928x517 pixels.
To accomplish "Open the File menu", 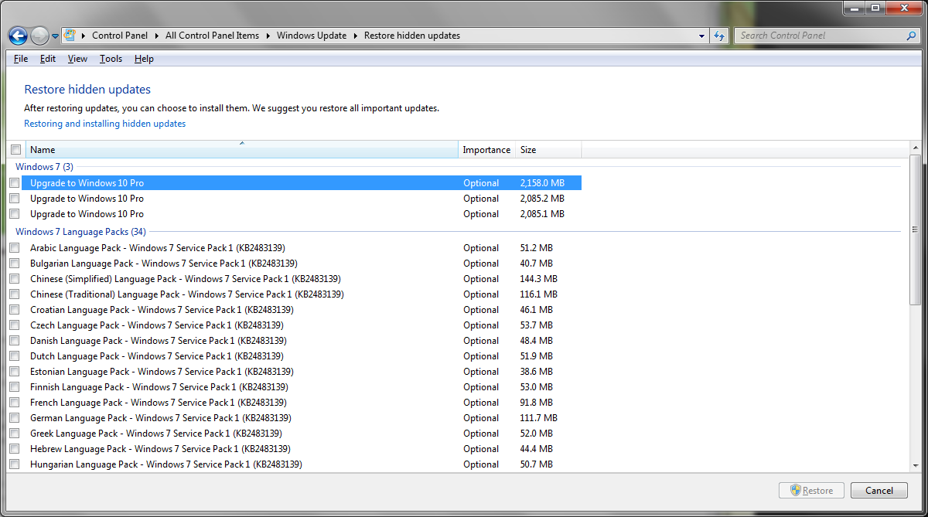I will [x=21, y=59].
